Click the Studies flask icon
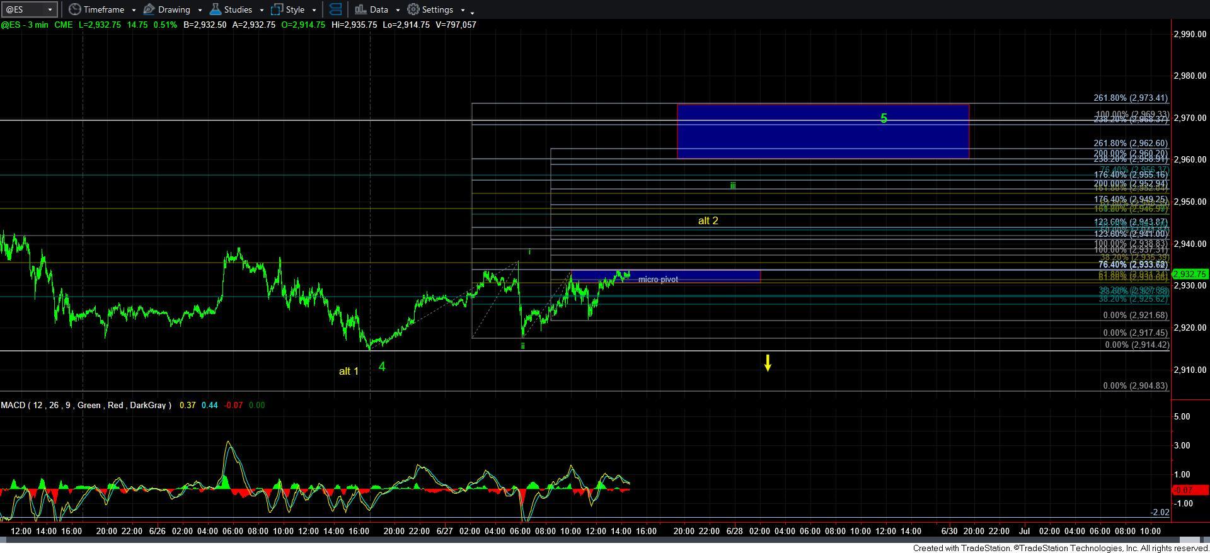The width and height of the screenshot is (1210, 553). [215, 9]
